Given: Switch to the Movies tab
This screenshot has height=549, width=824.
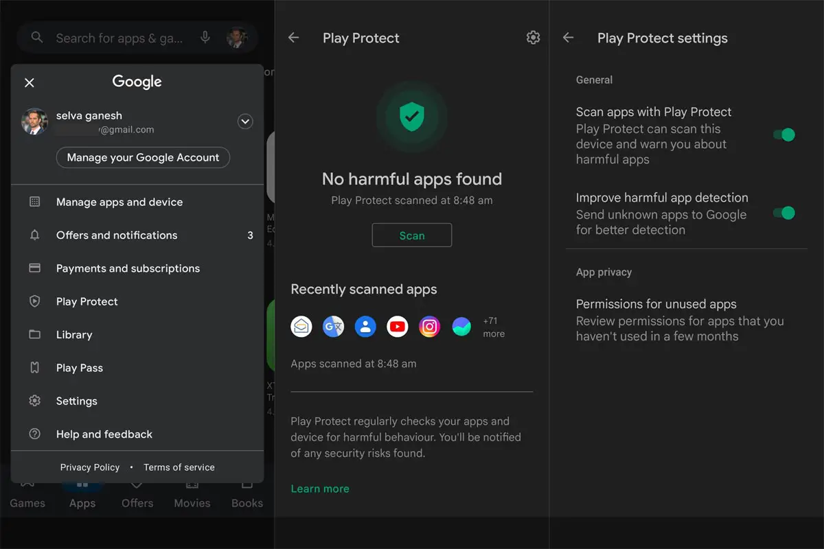Looking at the screenshot, I should click(192, 495).
